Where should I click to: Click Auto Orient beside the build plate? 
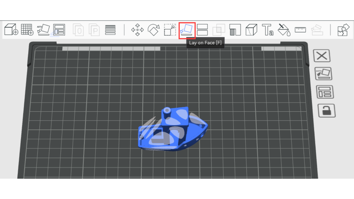tap(323, 74)
